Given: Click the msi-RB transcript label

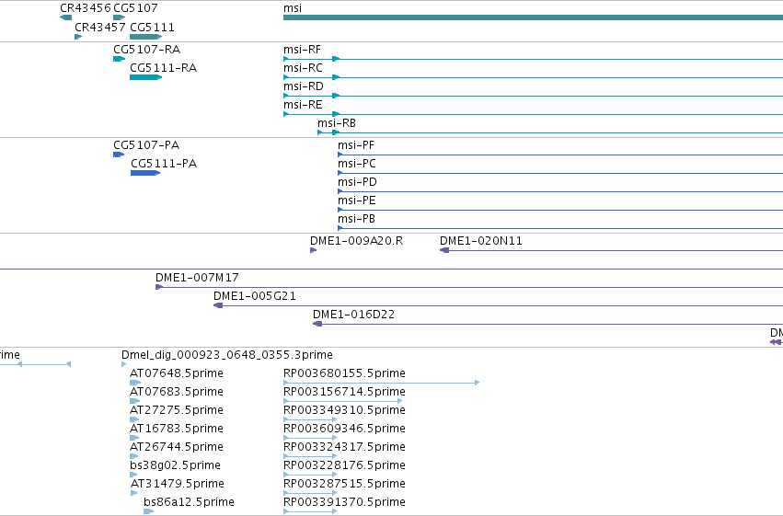Looking at the screenshot, I should pos(337,123).
